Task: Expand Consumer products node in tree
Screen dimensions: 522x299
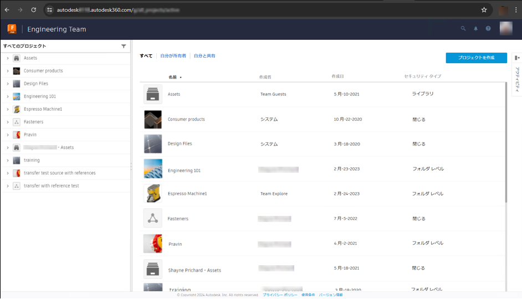Action: pos(8,71)
